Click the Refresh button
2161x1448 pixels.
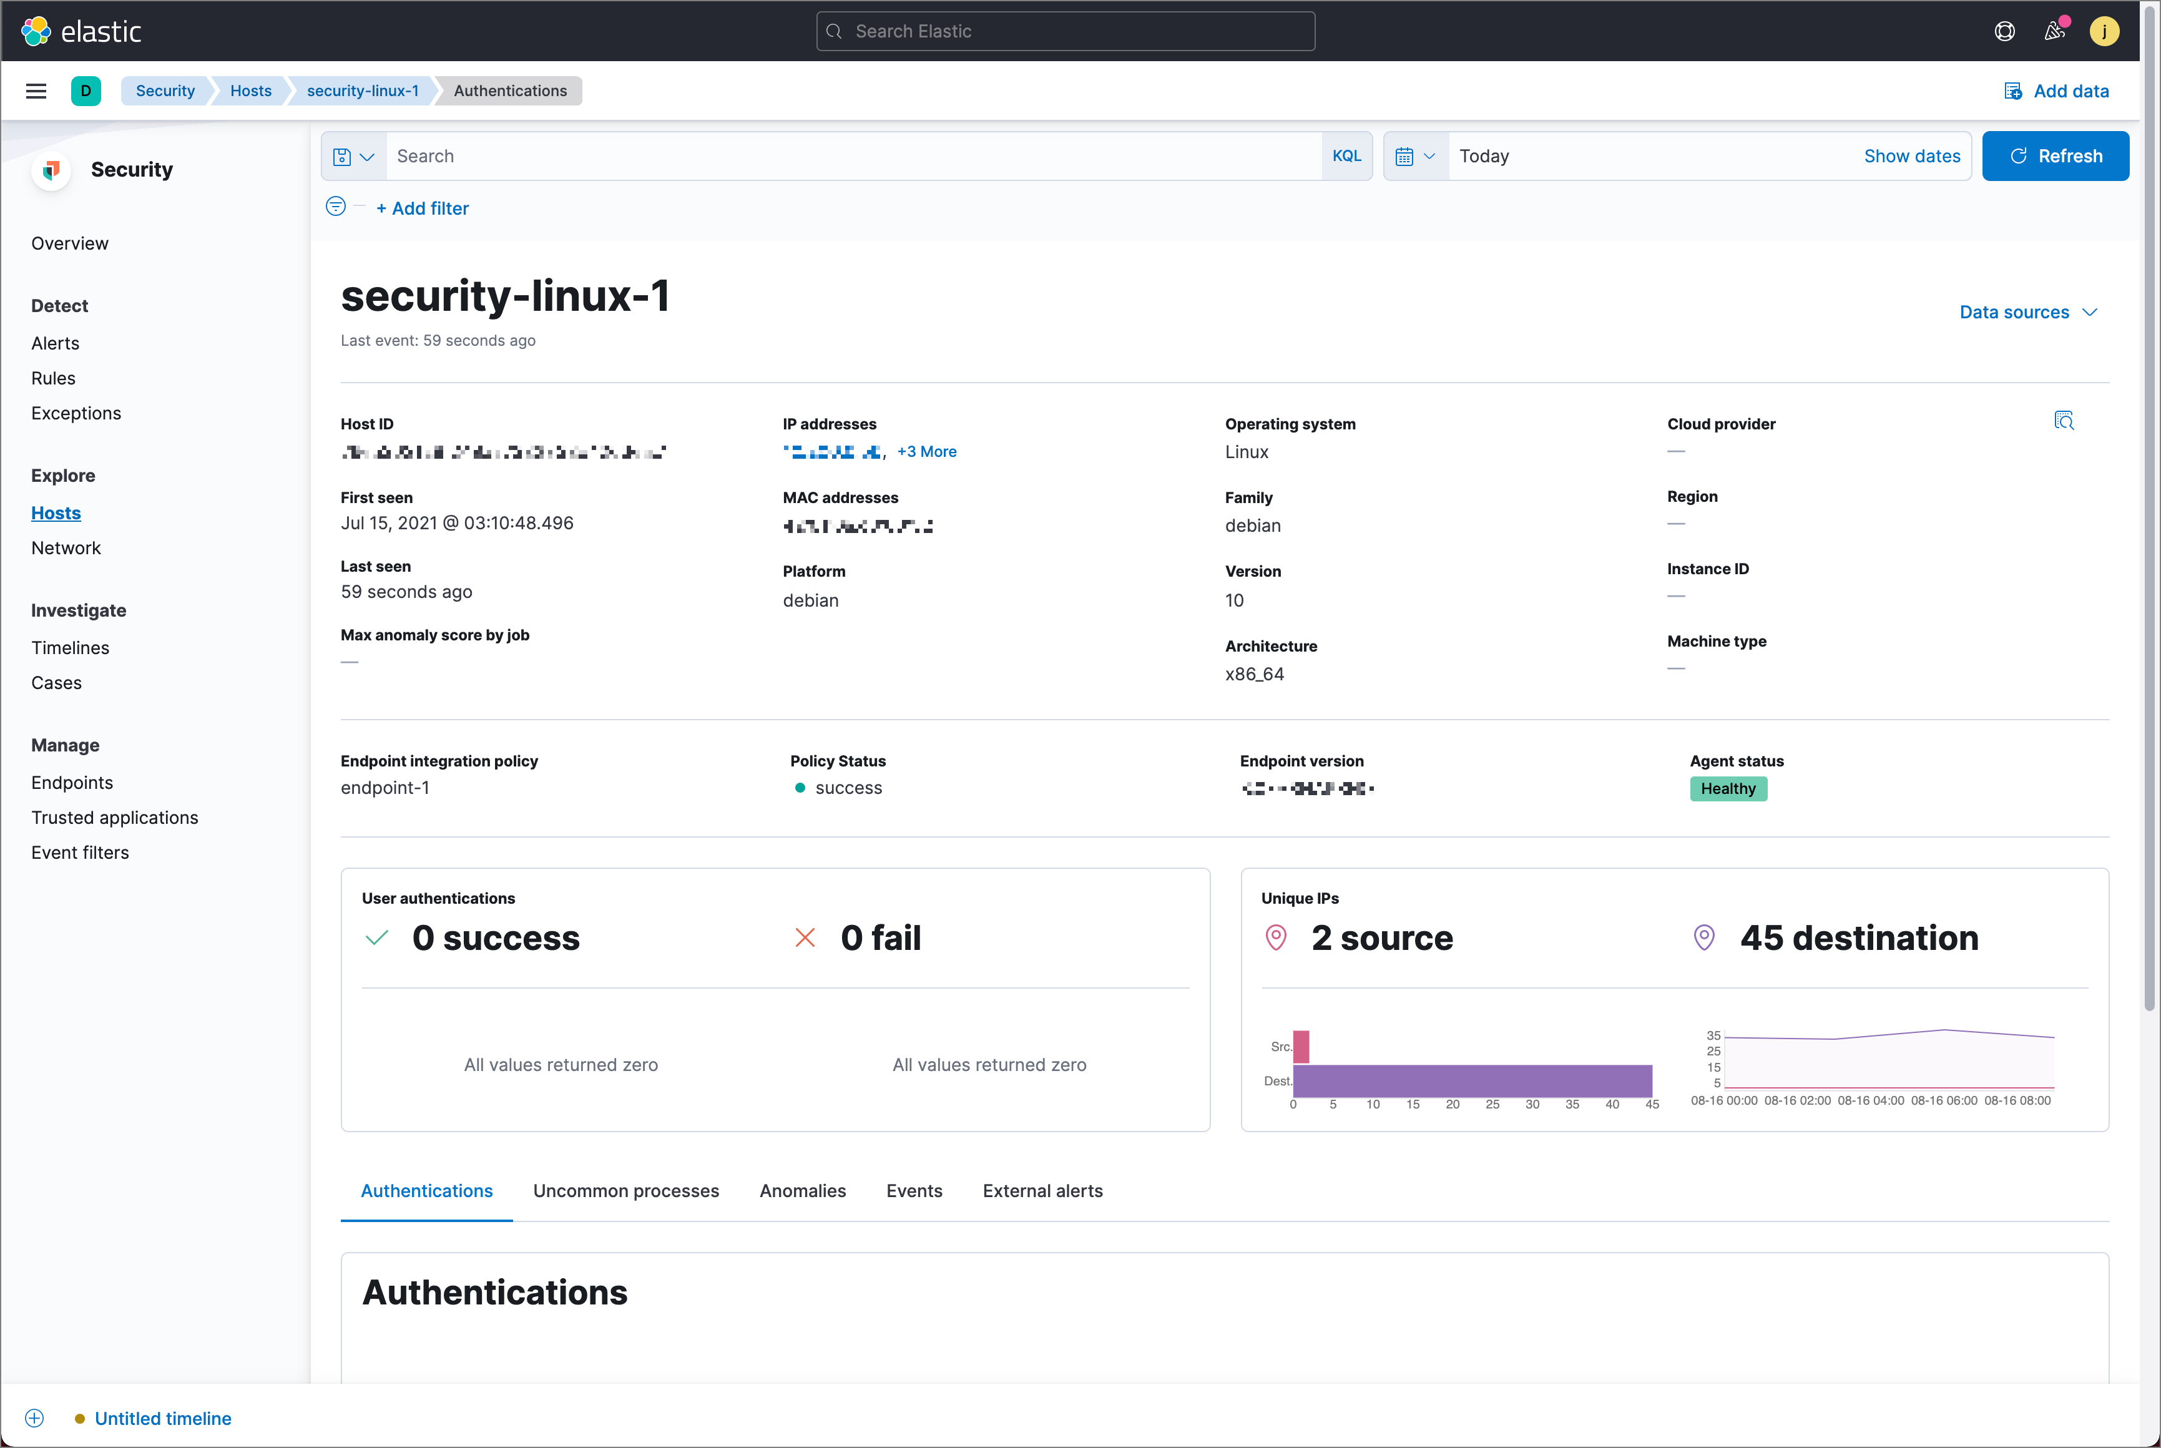[x=2055, y=156]
